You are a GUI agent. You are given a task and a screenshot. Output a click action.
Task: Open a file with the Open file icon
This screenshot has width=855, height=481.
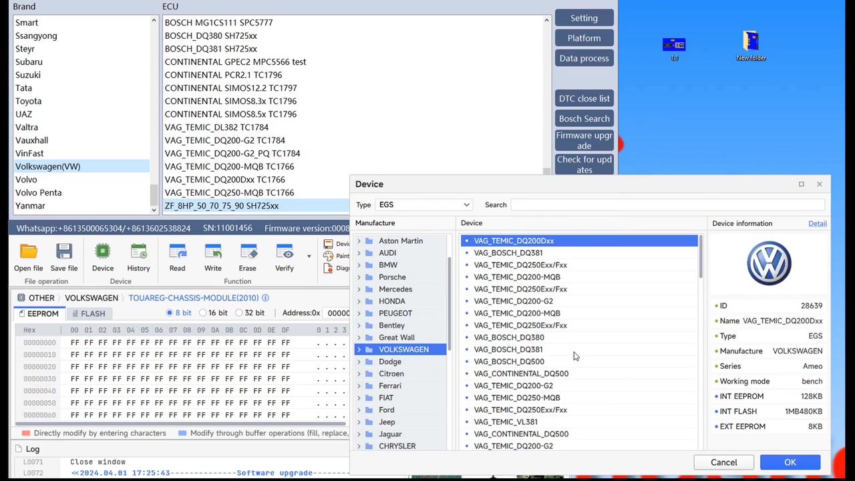(x=28, y=252)
